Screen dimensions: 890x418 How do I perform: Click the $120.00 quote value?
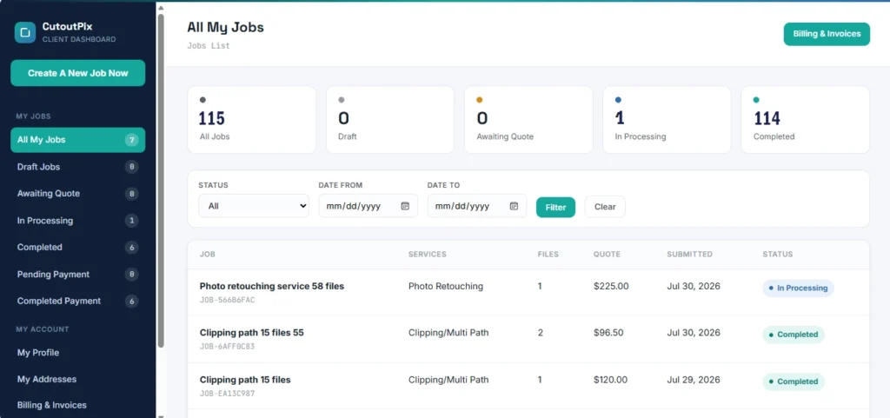click(611, 380)
